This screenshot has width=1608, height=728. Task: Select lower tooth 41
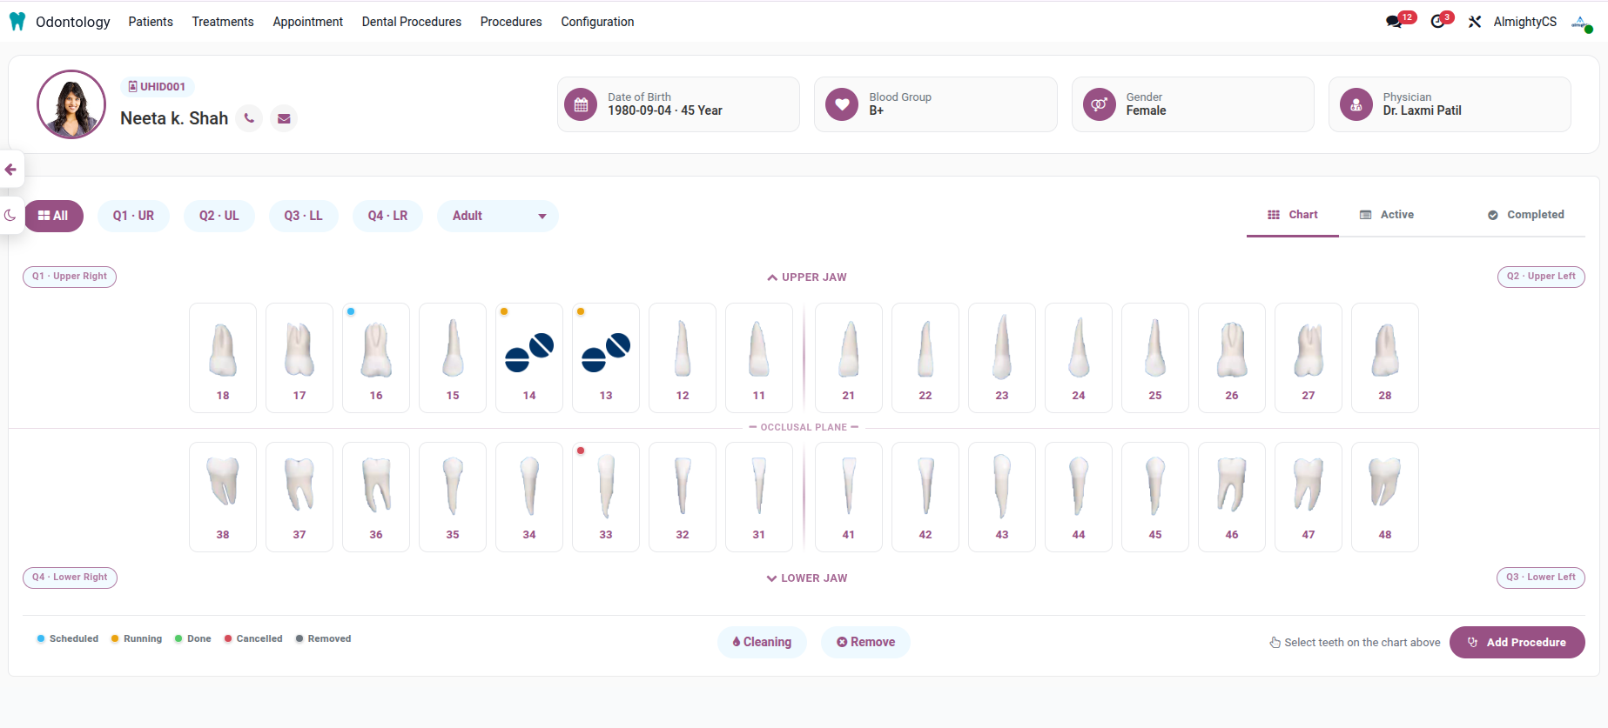pos(849,497)
